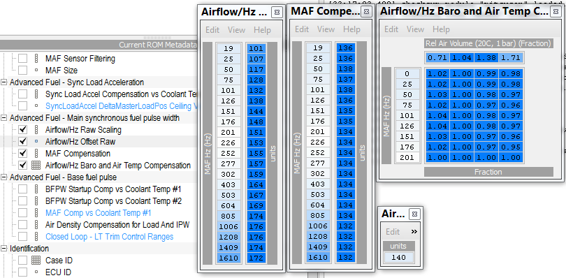Click the Current ROM Metadata panel header

pos(99,45)
